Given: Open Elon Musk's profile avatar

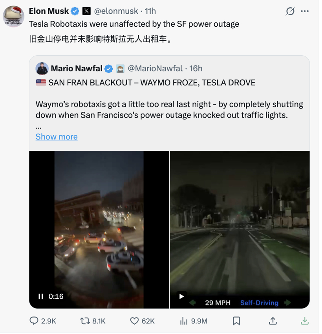Looking at the screenshot, I should pyautogui.click(x=13, y=16).
